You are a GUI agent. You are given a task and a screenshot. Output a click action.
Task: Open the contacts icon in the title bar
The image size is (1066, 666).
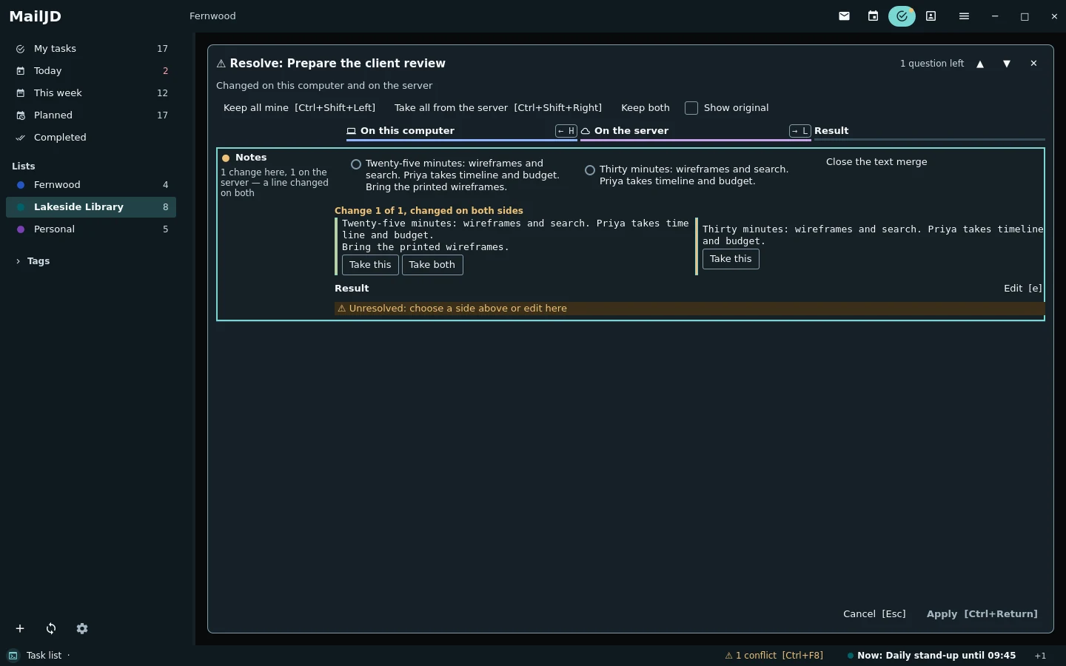(x=931, y=16)
